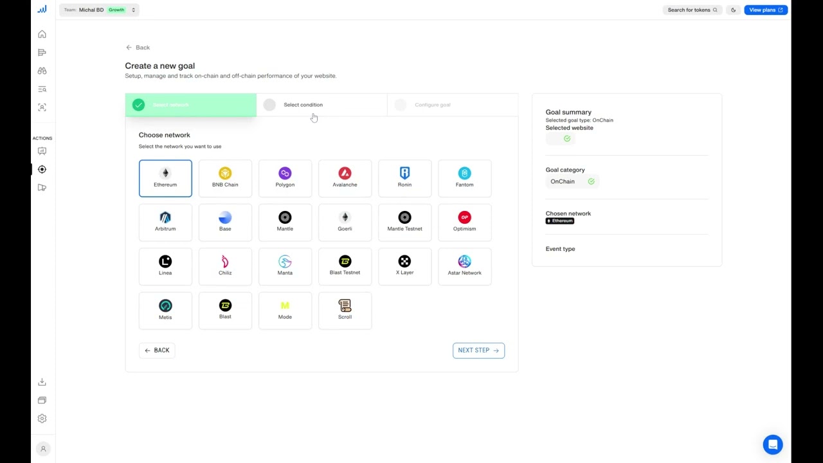The height and width of the screenshot is (463, 823).
Task: Click the BACK button below networks
Action: click(x=157, y=350)
